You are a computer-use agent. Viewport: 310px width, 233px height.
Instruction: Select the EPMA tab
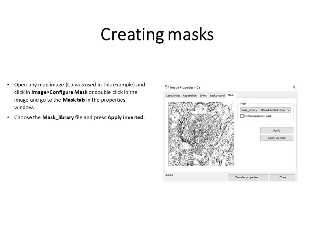click(203, 96)
